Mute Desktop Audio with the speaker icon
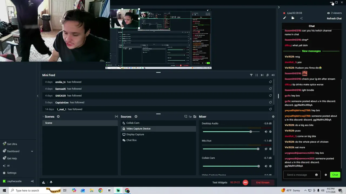 266,132
